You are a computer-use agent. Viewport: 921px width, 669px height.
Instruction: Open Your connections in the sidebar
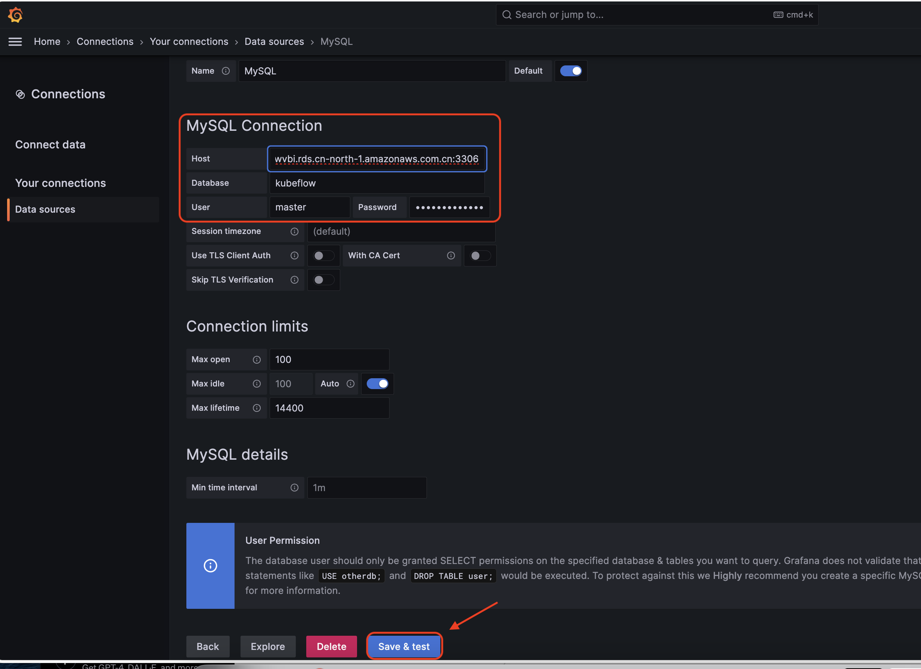61,183
